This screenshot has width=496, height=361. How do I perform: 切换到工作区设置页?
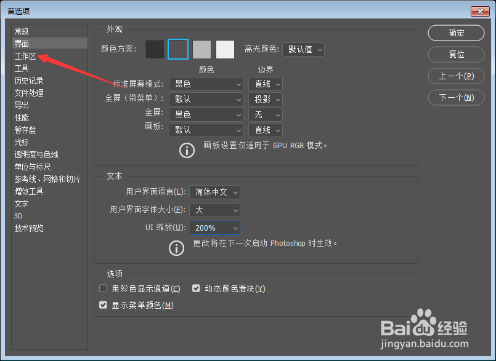[x=26, y=55]
